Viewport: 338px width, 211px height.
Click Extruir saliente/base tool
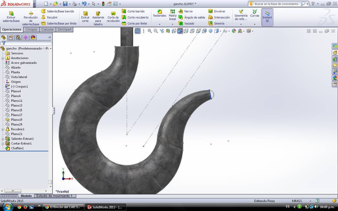pyautogui.click(x=11, y=17)
